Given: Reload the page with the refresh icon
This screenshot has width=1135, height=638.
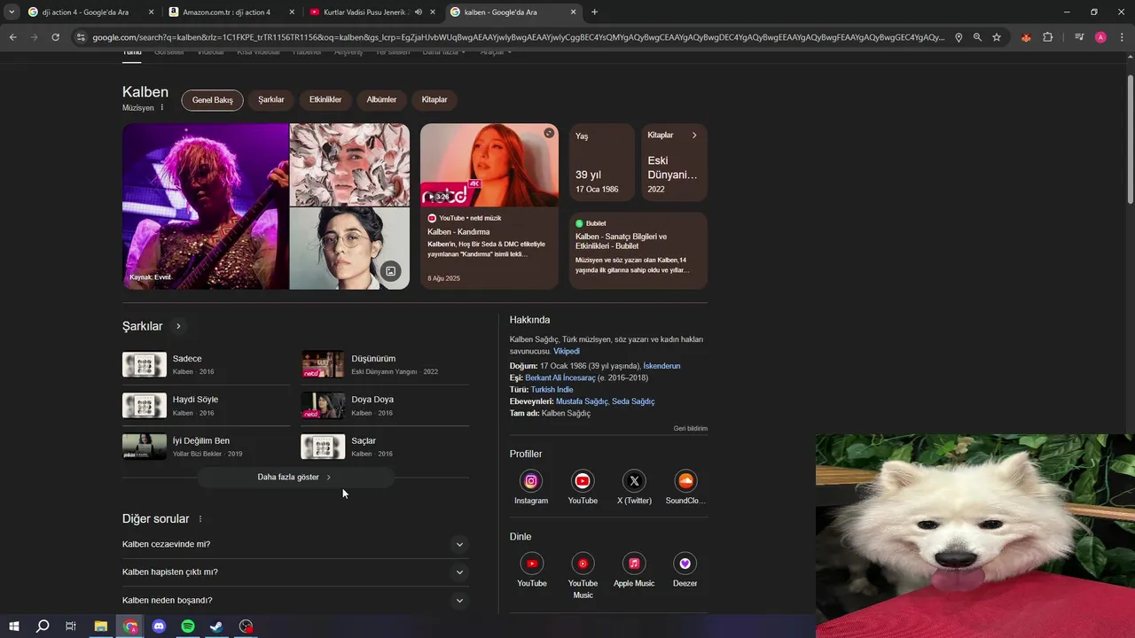Looking at the screenshot, I should [x=55, y=37].
